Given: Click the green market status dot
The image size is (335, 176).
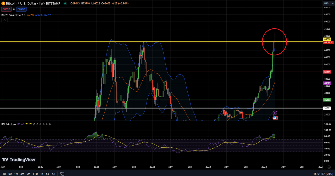Looking at the screenshot, I should click(65, 3).
